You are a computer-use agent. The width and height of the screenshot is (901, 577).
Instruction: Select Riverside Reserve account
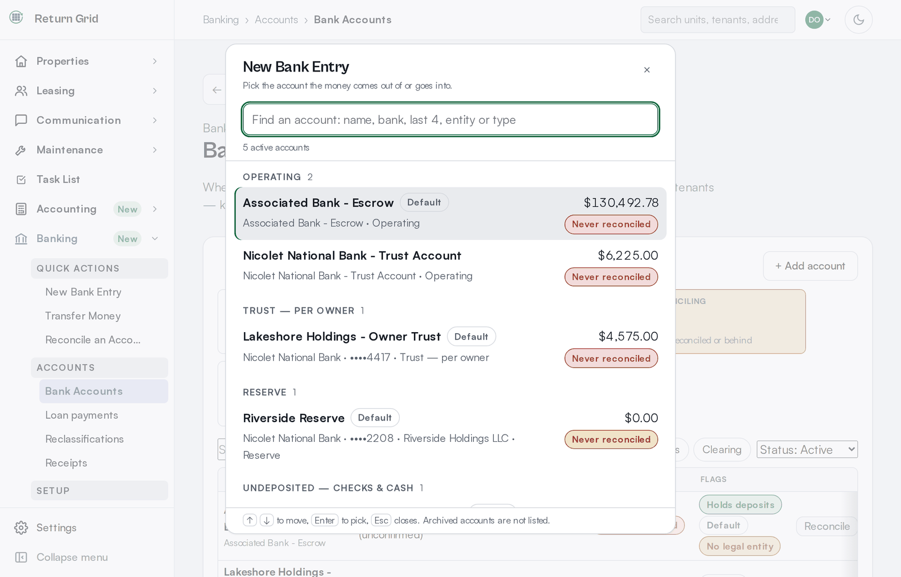click(x=450, y=436)
